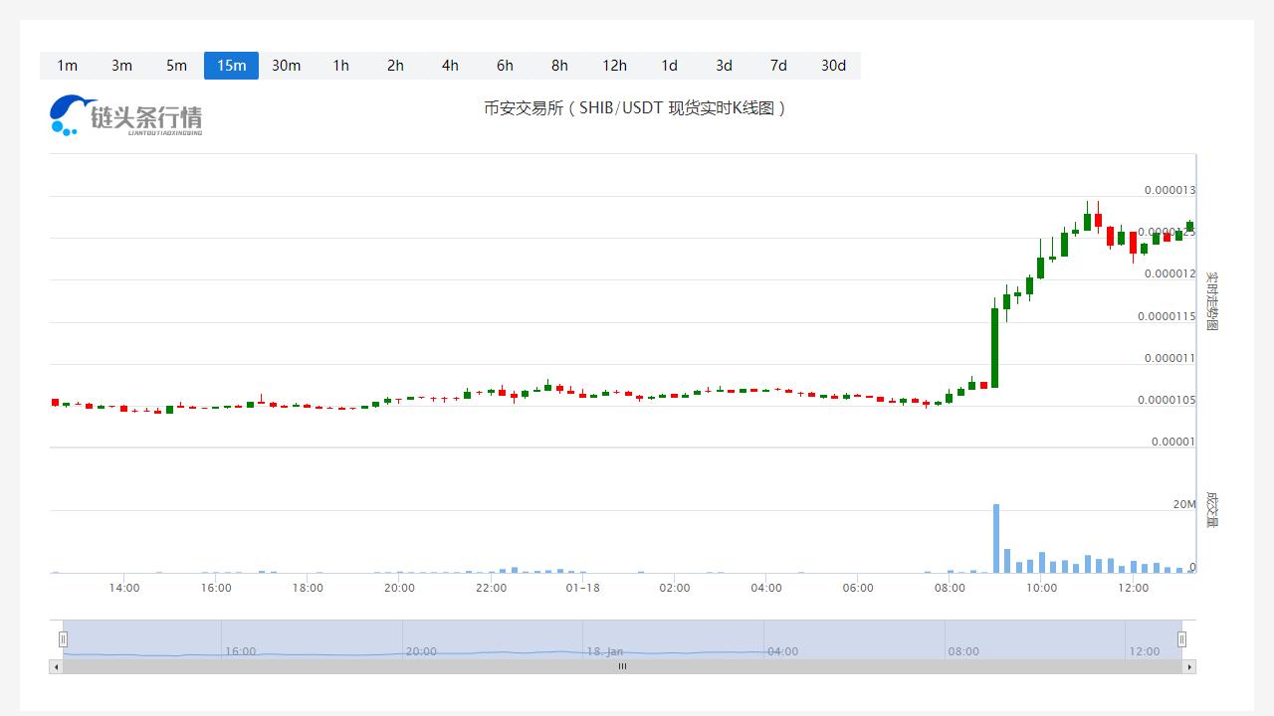Click the 链头条行情 logo
This screenshot has height=716, width=1274.
pos(126,115)
